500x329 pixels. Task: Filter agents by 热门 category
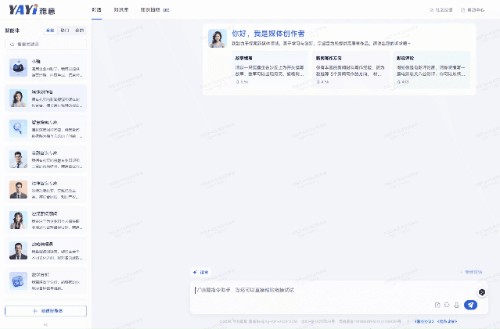[x=64, y=30]
